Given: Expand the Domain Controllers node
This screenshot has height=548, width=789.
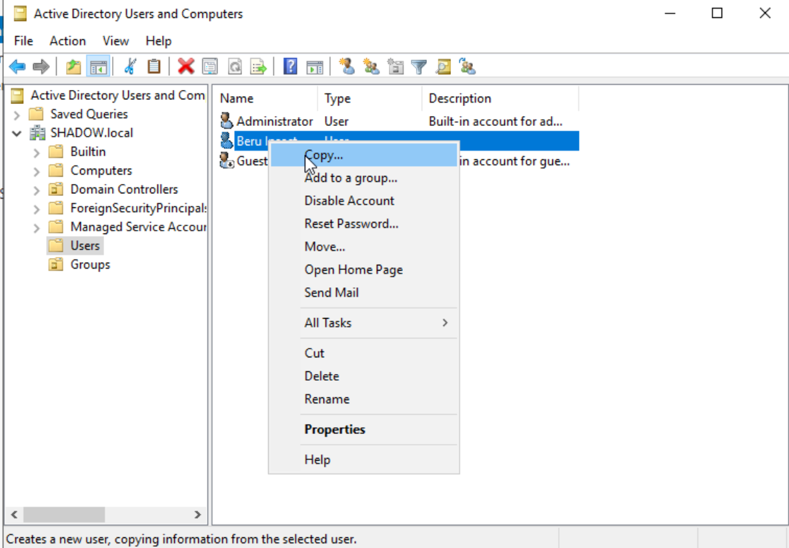Looking at the screenshot, I should tap(37, 190).
